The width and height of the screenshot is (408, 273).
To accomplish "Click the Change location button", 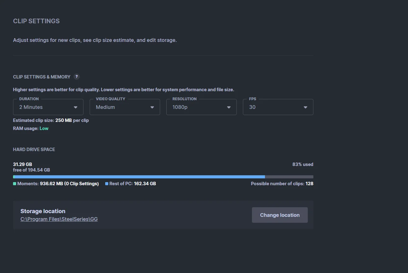I will click(280, 215).
